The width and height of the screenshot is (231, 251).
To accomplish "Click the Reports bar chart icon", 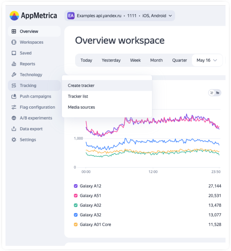I will pos(14,64).
